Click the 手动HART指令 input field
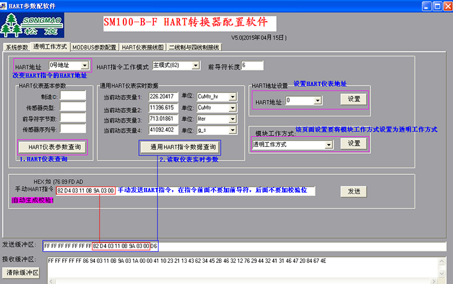The width and height of the screenshot is (453, 284). [185, 190]
